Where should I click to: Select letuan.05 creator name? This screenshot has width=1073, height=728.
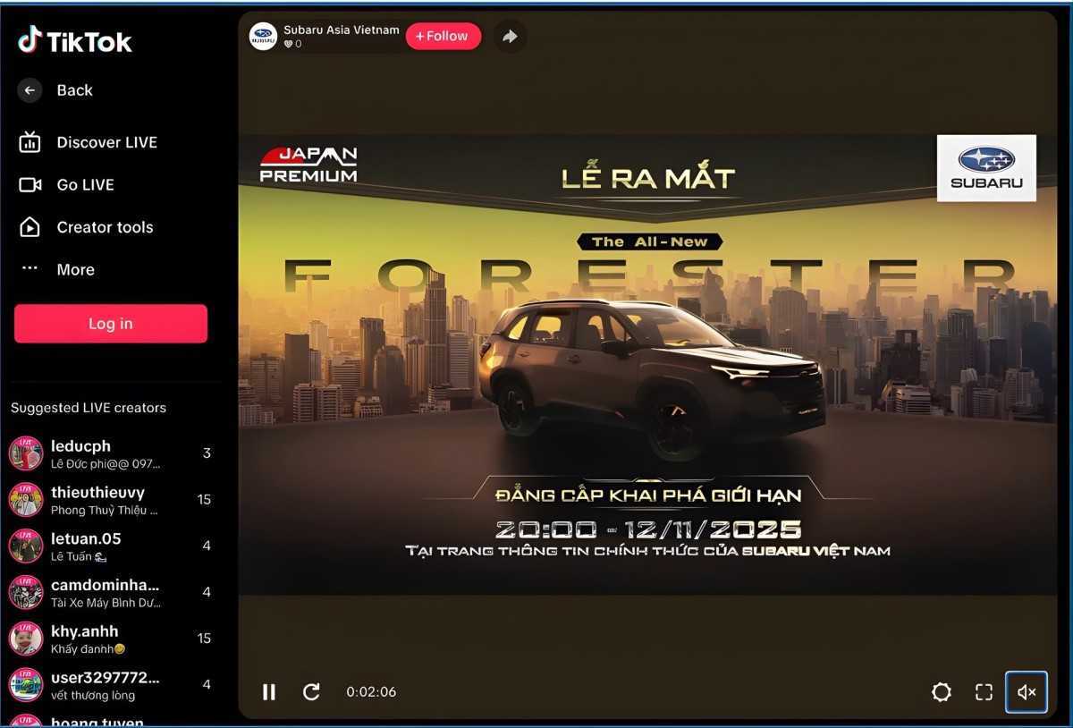coord(86,538)
